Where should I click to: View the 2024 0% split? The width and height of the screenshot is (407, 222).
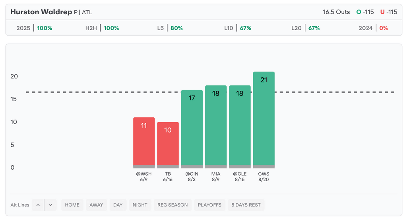point(373,28)
